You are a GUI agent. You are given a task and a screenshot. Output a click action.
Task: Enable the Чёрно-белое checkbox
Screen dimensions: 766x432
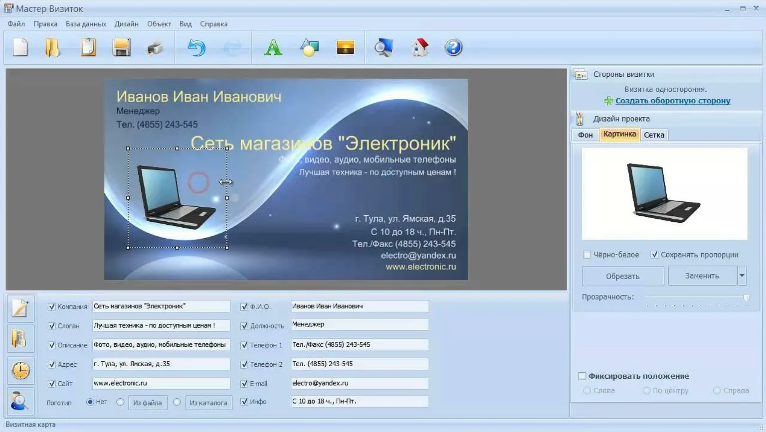pos(587,255)
